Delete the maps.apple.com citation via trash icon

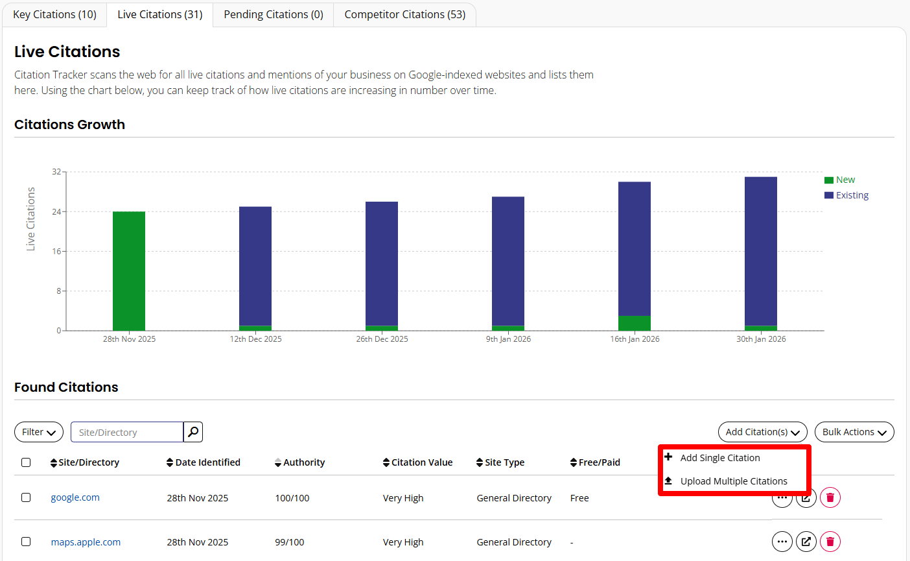click(830, 542)
